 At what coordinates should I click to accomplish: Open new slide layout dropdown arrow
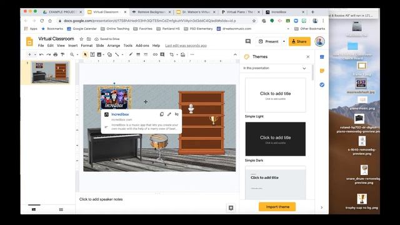pyautogui.click(x=35, y=54)
